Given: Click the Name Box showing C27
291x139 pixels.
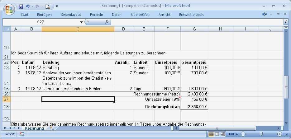Looking at the screenshot, I should click(x=41, y=22).
